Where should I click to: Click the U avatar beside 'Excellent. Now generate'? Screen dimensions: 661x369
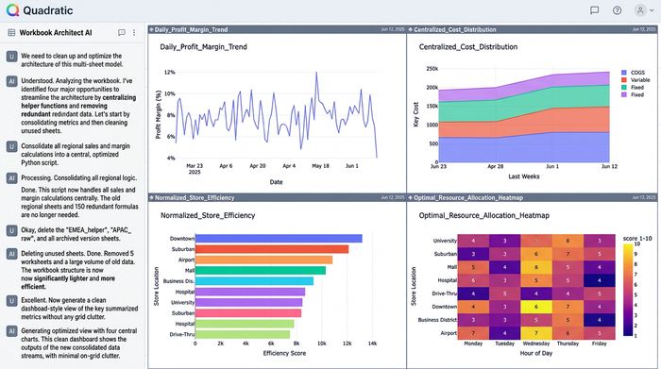[x=11, y=301]
